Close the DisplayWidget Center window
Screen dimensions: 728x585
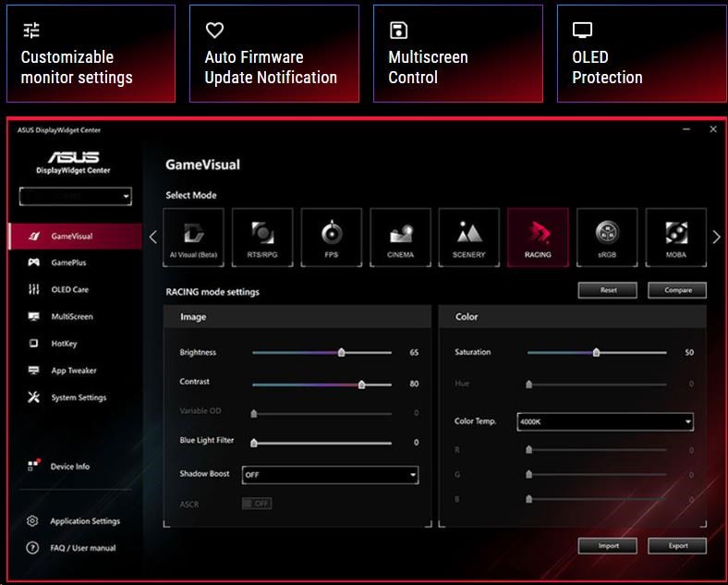[x=713, y=129]
